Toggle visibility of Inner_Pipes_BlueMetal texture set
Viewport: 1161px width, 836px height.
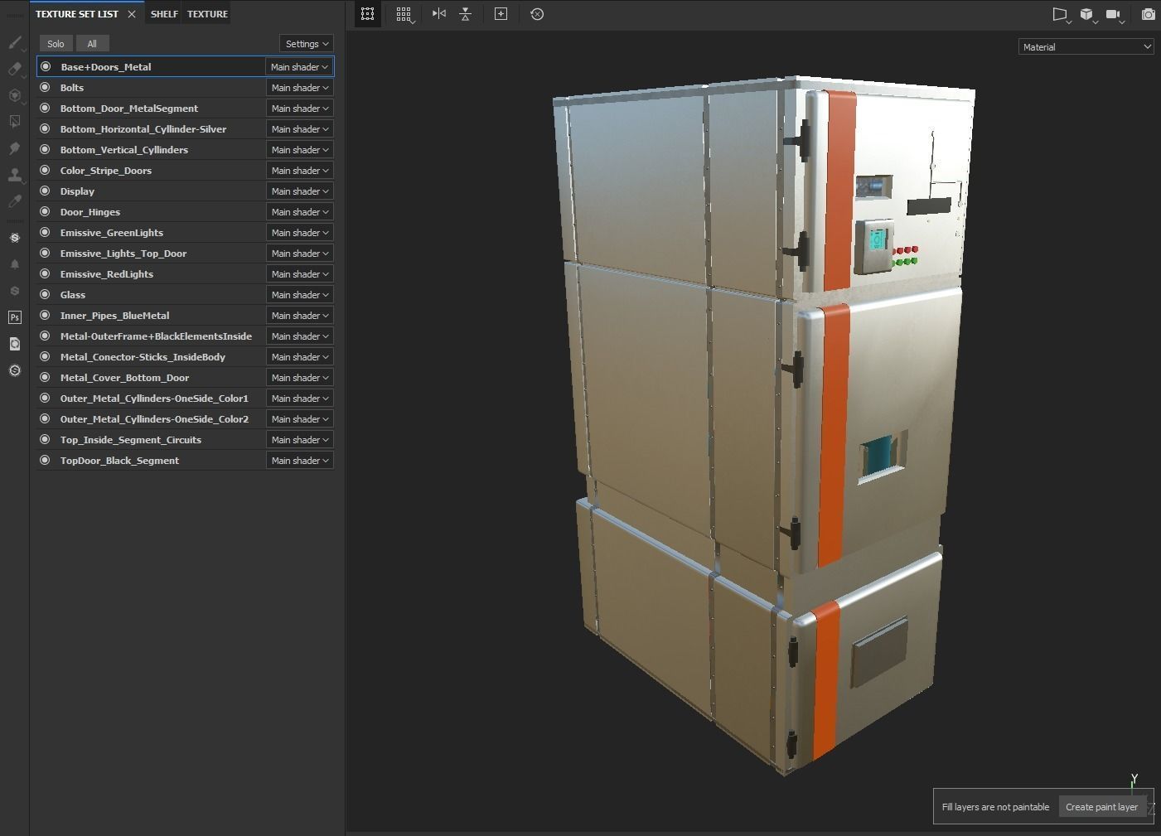46,316
